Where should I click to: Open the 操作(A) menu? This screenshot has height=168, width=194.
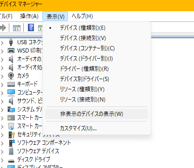29,16
